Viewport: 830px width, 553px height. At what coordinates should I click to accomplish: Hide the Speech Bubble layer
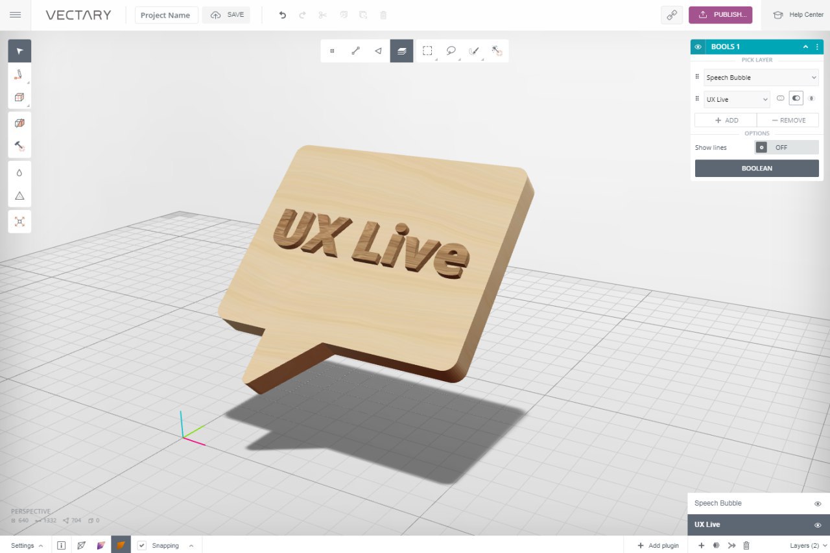pyautogui.click(x=818, y=504)
